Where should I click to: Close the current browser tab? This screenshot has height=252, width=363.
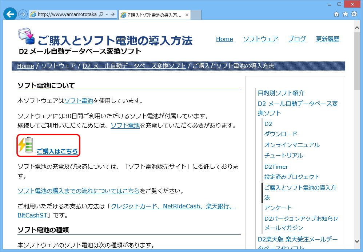tap(187, 15)
